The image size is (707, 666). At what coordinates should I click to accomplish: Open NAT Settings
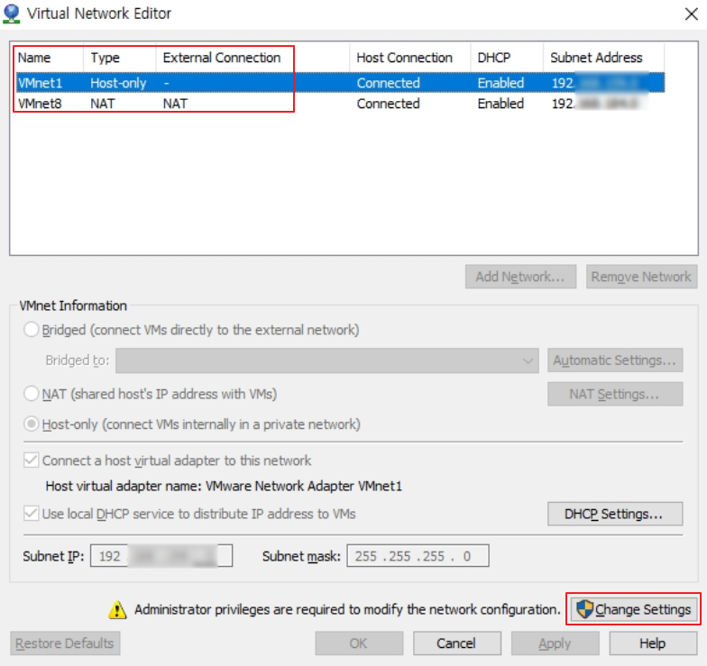coord(615,395)
